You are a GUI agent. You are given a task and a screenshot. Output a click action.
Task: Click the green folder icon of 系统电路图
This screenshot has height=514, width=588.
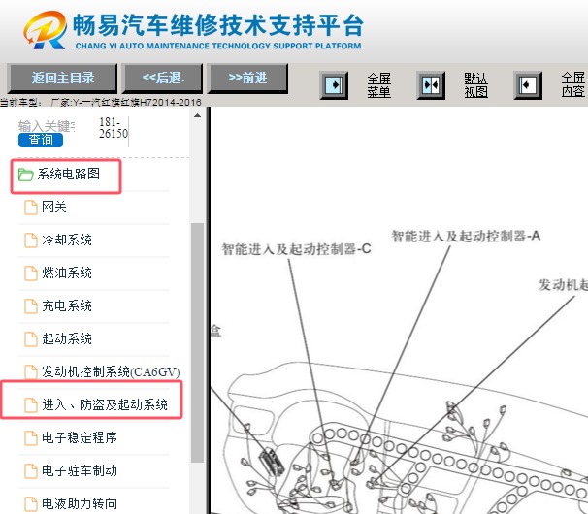pos(25,175)
